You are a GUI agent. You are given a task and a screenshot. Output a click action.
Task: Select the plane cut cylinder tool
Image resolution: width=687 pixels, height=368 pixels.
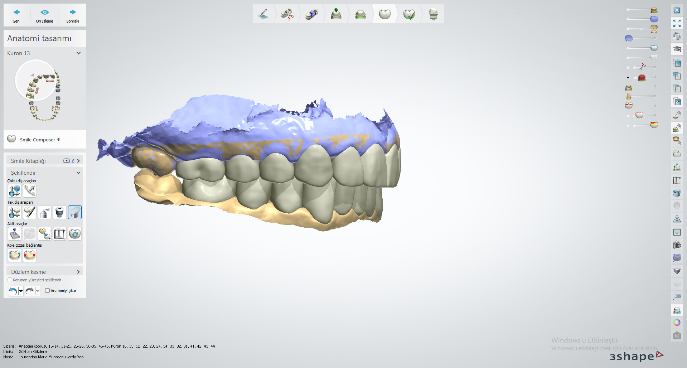tap(75, 212)
